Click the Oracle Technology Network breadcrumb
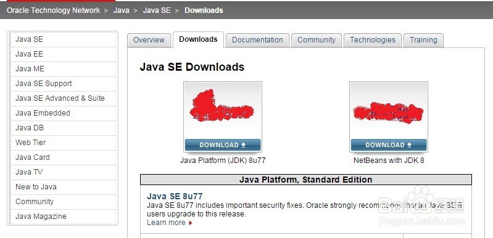The height and width of the screenshot is (238, 493). pyautogui.click(x=53, y=10)
